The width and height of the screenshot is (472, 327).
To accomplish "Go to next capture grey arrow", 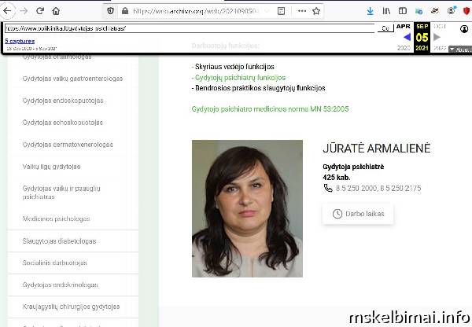I will click(437, 37).
